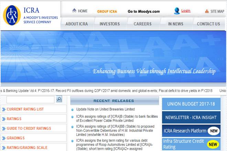Click the ICRA logo emblem
Screen dimensions: 227x151
tap(12, 15)
